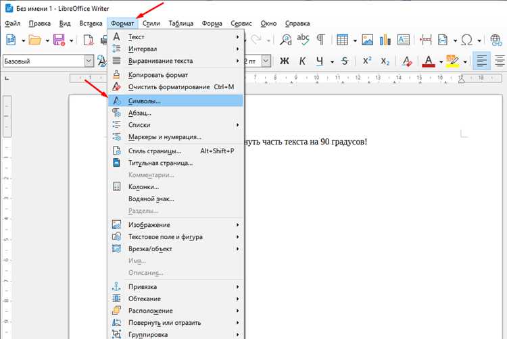Click the Insert Chart icon
507x339 pixels.
pyautogui.click(x=385, y=40)
